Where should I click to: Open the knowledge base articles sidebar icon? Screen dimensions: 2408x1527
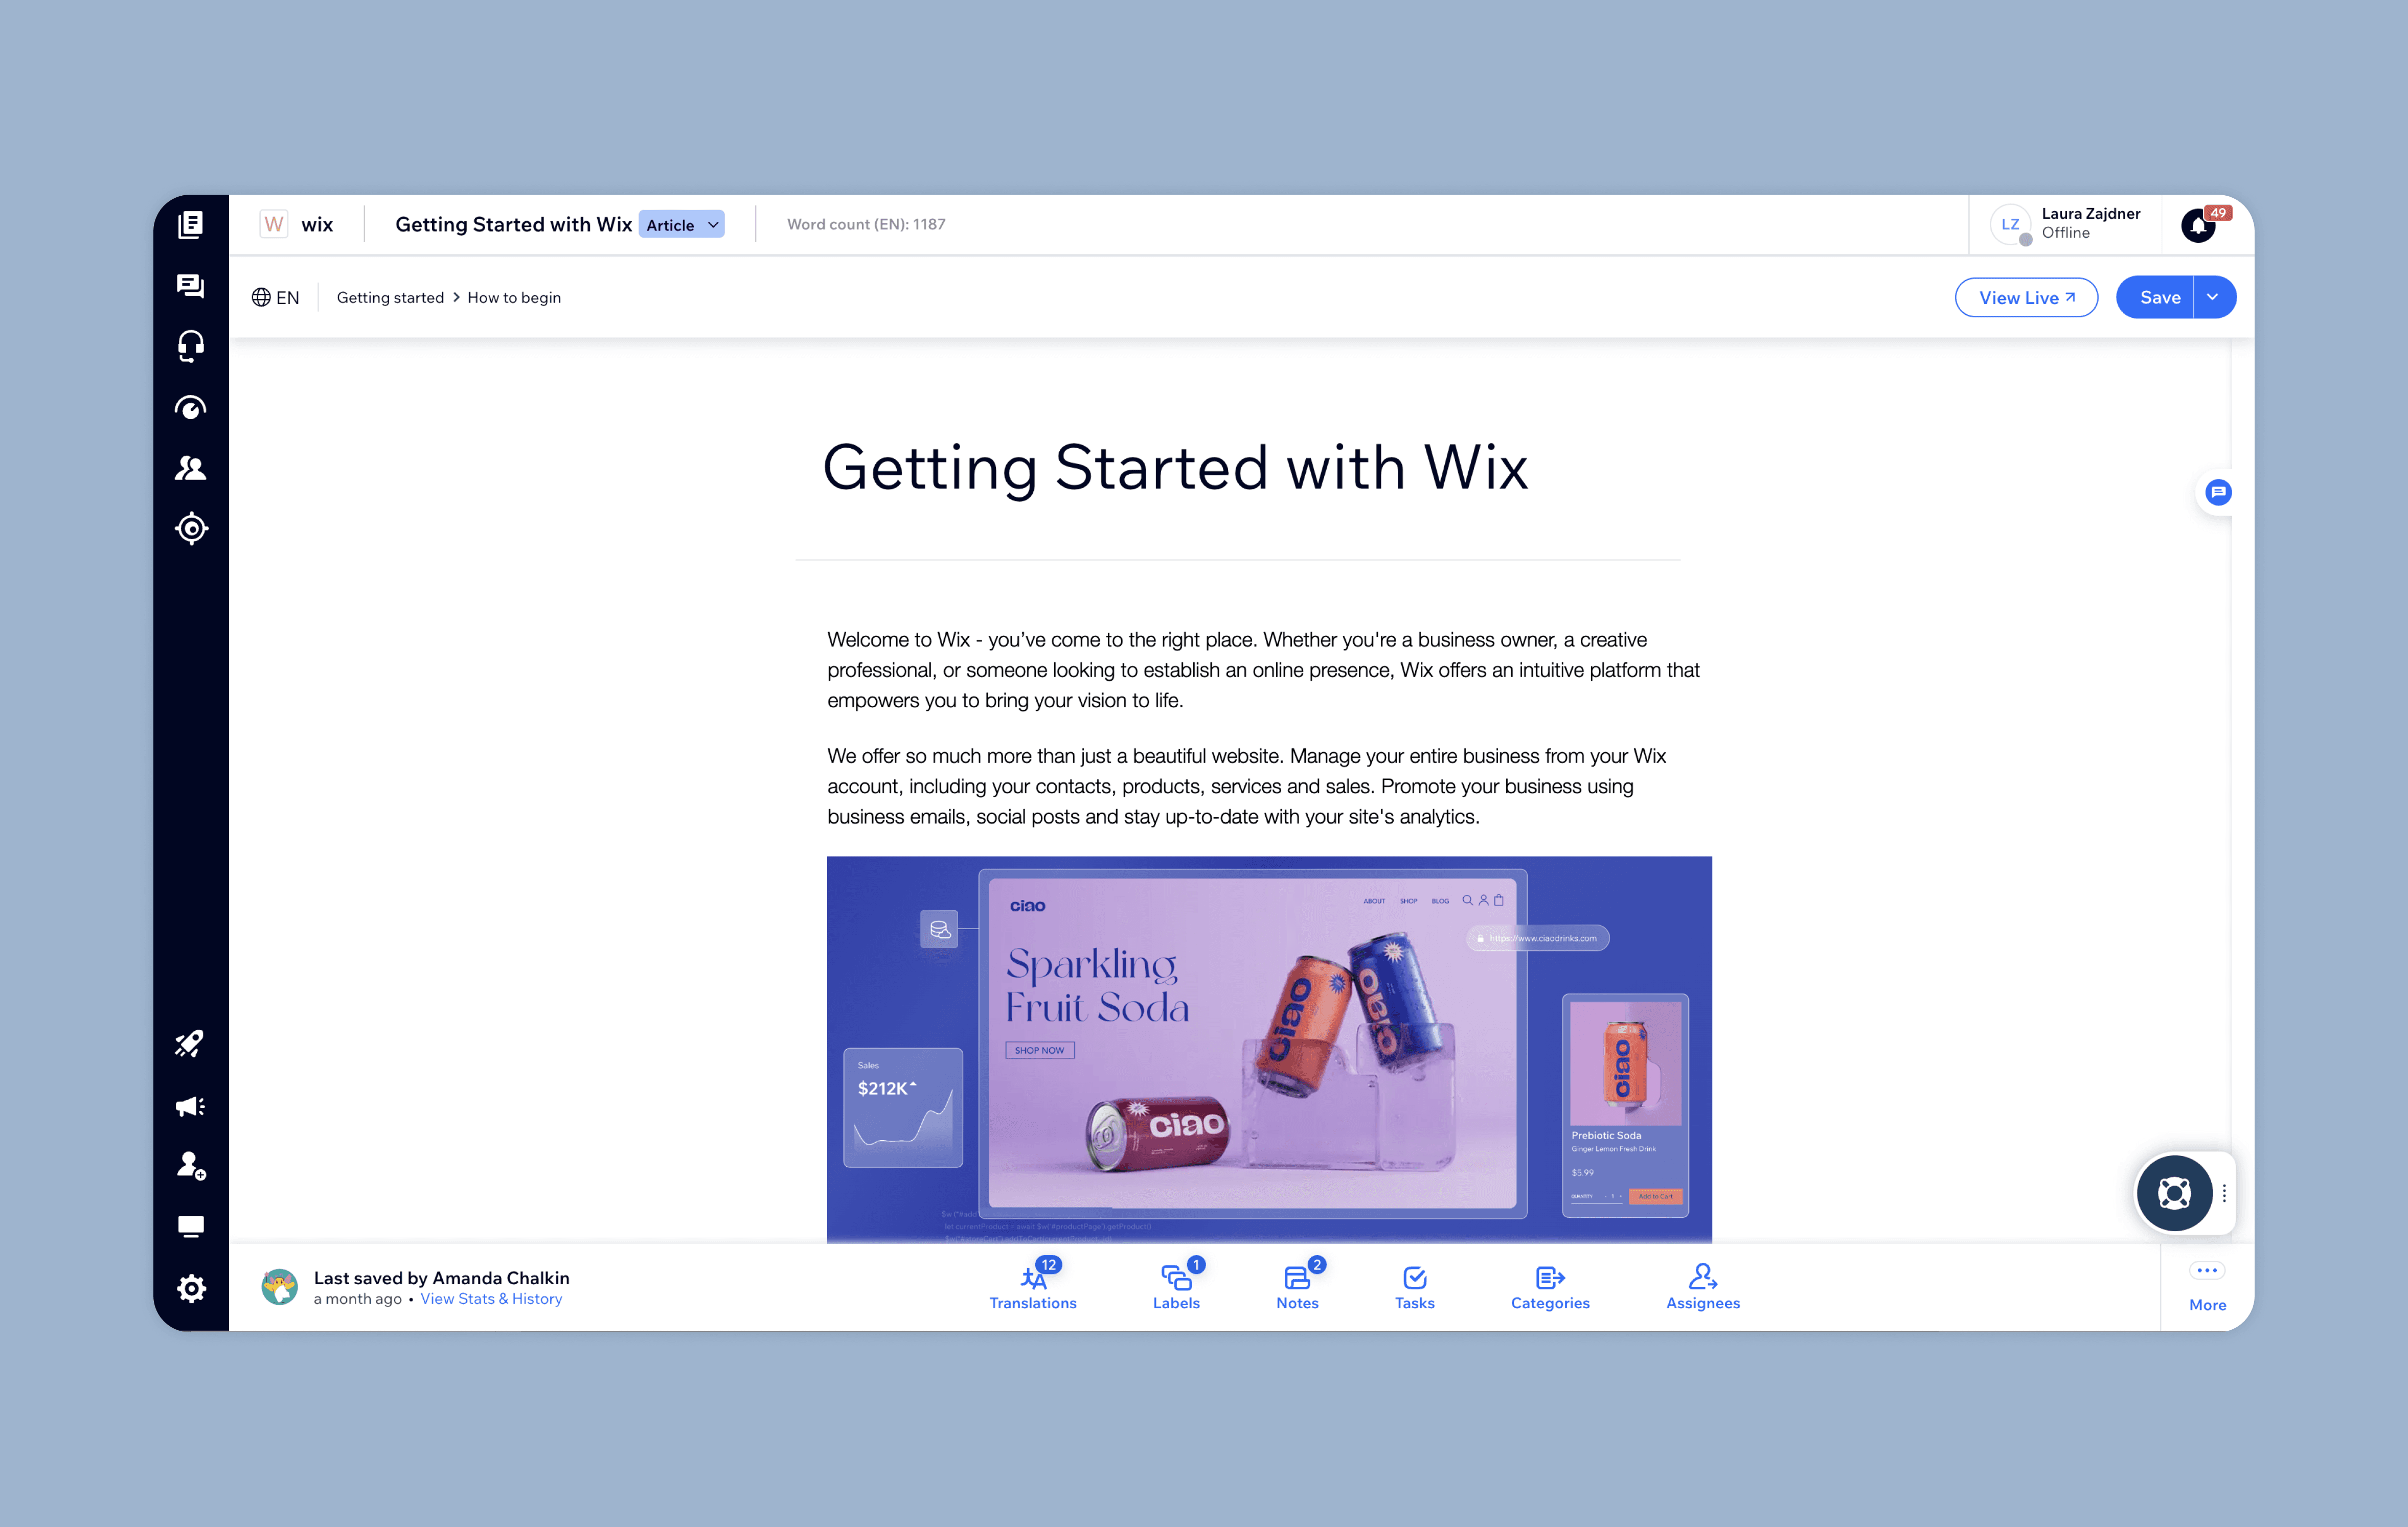(x=190, y=225)
